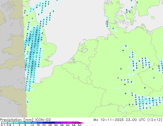Click the 'ICON-D2' model name label
Image resolution: width=163 pixels, height=126 pixels.
point(43,120)
